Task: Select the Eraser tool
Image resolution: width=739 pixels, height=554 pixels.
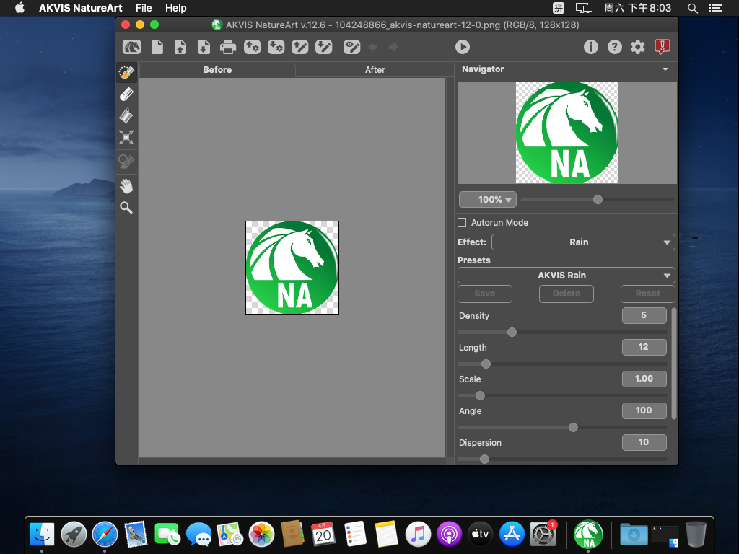Action: click(126, 94)
